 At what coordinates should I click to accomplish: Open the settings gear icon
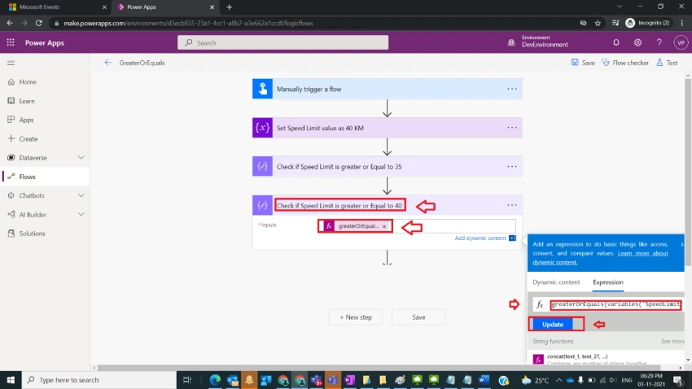(637, 43)
